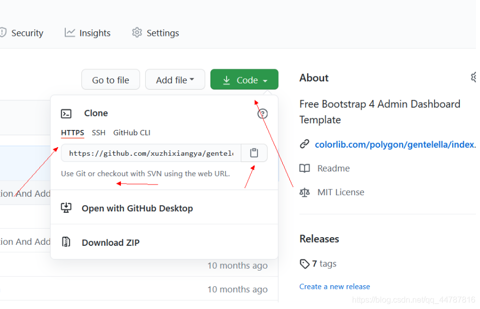Image resolution: width=480 pixels, height=309 pixels.
Task: Toggle the green Code dropdown button
Action: [x=244, y=79]
